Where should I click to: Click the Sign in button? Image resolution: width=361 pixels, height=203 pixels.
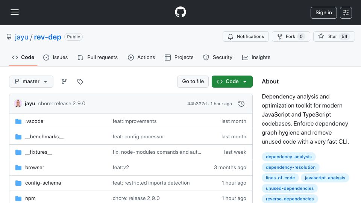click(323, 13)
